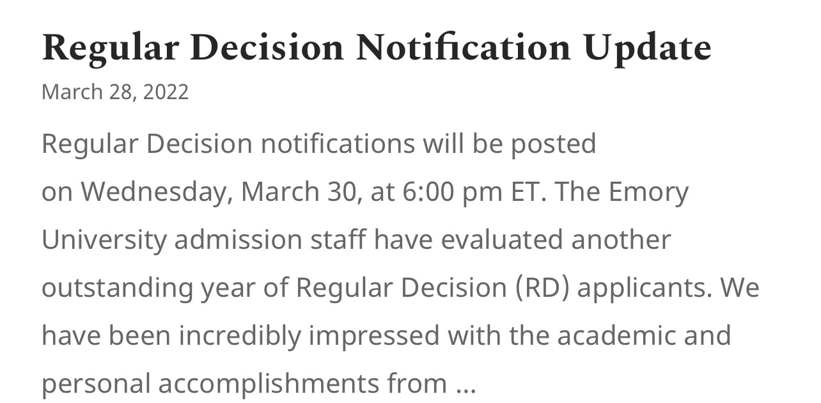Click the word "evaluated" in the excerpt
The width and height of the screenshot is (821, 403).
click(x=503, y=240)
